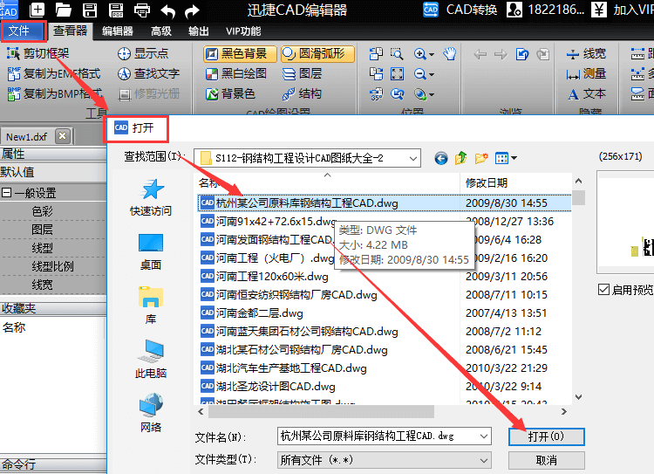Click 复制为BMP格式

tap(55, 93)
